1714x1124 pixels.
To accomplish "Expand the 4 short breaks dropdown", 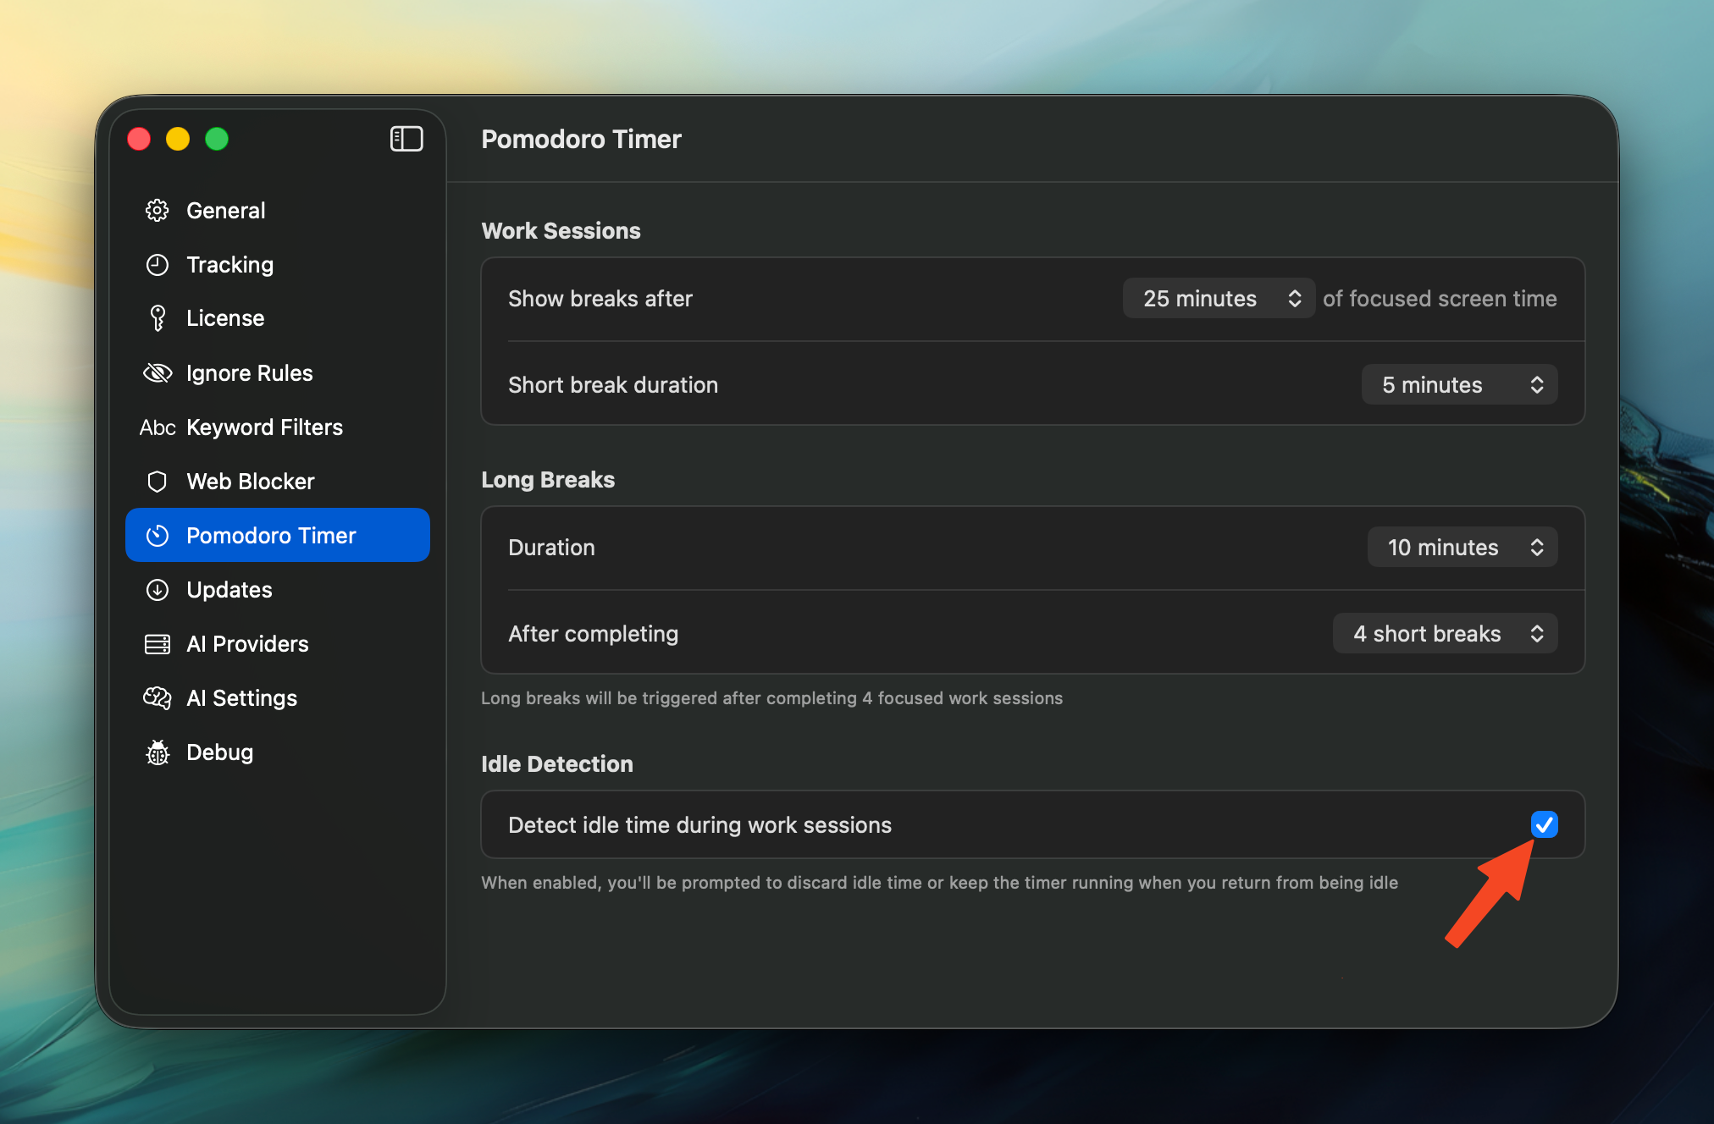I will pyautogui.click(x=1445, y=634).
